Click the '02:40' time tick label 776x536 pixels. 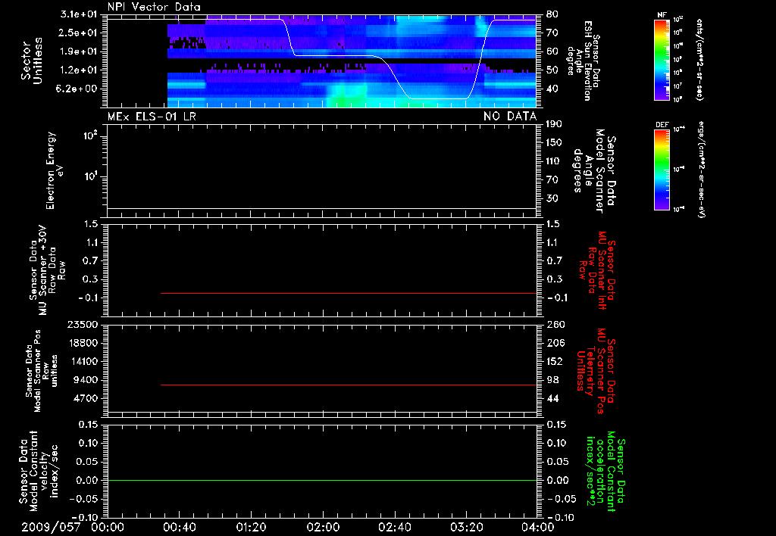394,527
